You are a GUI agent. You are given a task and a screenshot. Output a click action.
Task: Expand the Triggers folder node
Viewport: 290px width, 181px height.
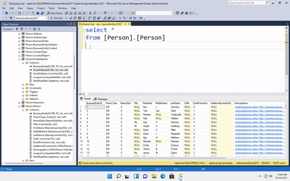pyautogui.click(x=23, y=92)
